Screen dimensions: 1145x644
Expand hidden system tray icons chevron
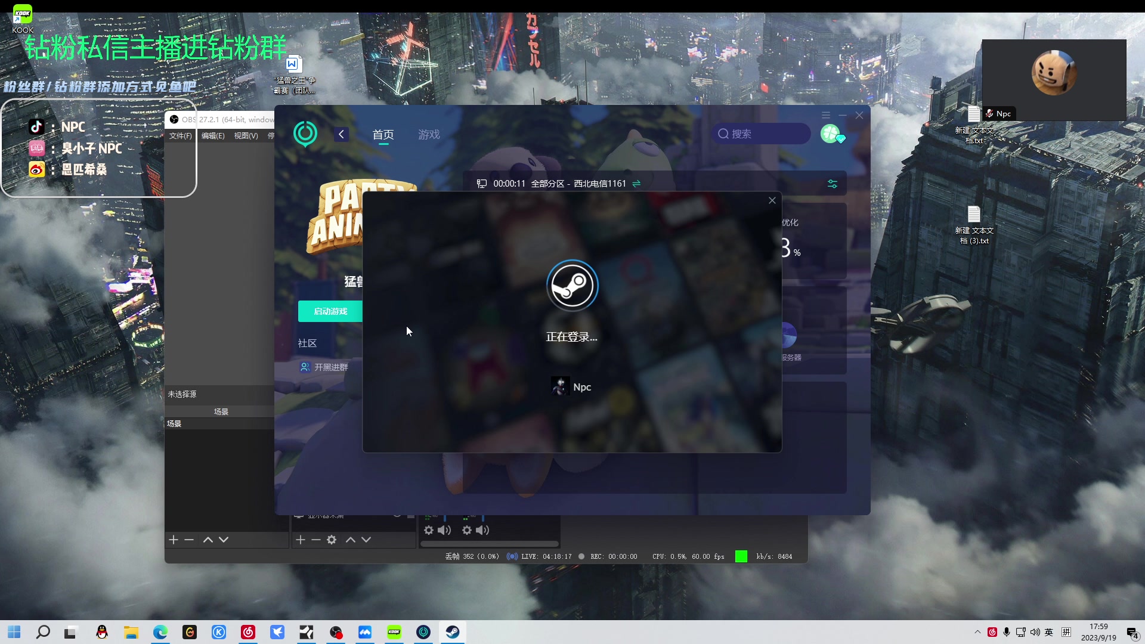[977, 632]
